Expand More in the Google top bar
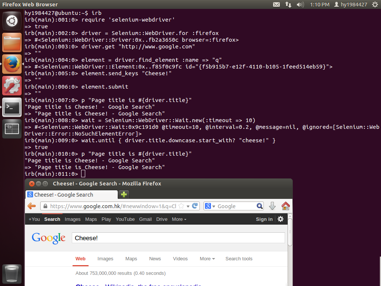 coord(179,219)
